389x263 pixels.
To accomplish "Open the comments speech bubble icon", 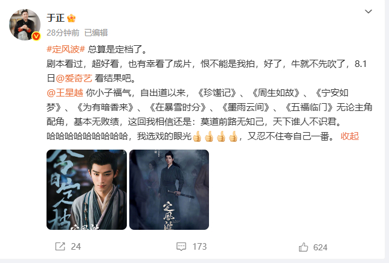I will pos(181,247).
